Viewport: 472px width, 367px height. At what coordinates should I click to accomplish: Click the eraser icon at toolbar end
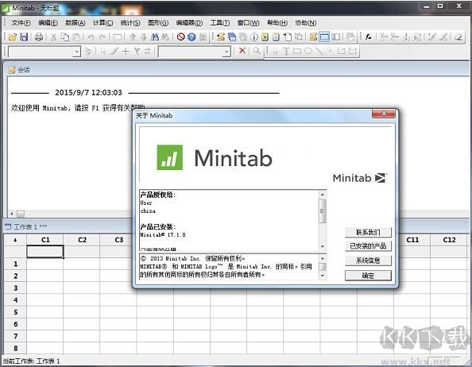coord(458,37)
